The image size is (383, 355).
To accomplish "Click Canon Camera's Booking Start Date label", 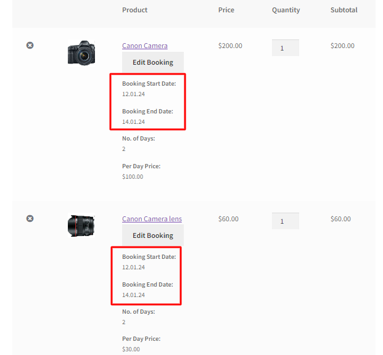I will (149, 83).
